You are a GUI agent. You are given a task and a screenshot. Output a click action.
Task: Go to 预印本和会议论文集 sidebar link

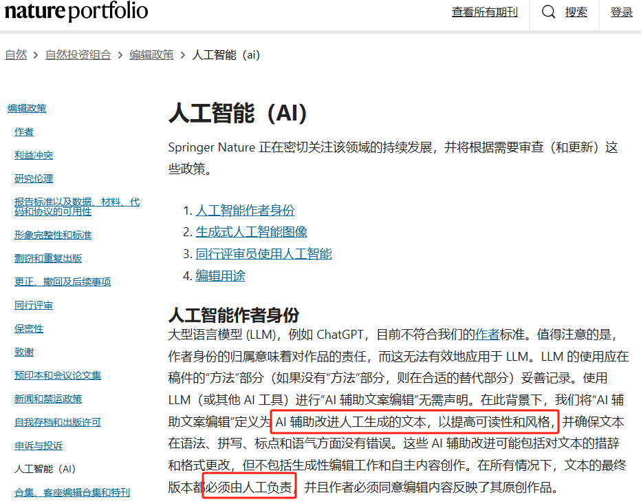(58, 375)
